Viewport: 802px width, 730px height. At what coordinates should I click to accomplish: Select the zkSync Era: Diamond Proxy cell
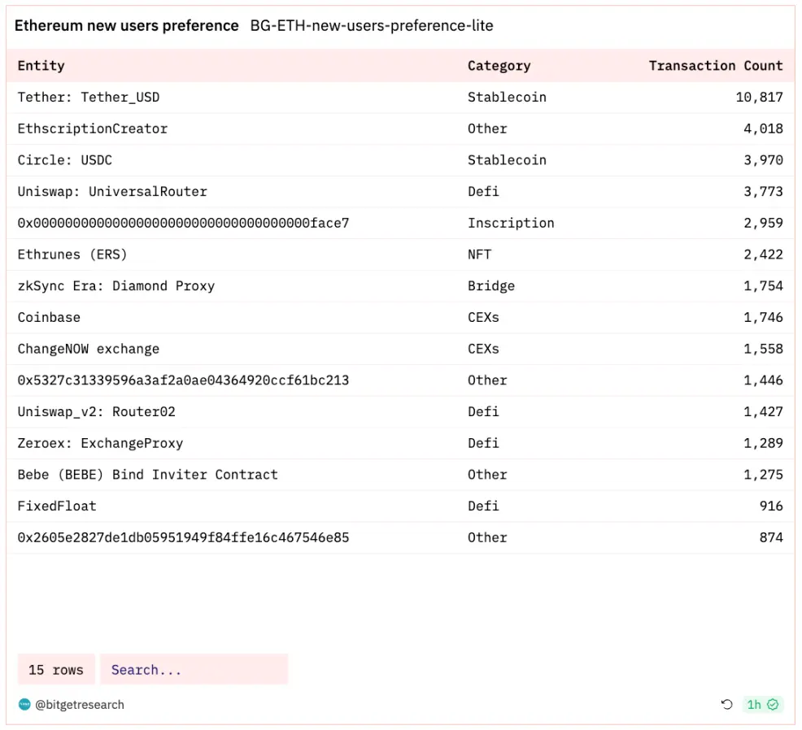[x=116, y=286]
